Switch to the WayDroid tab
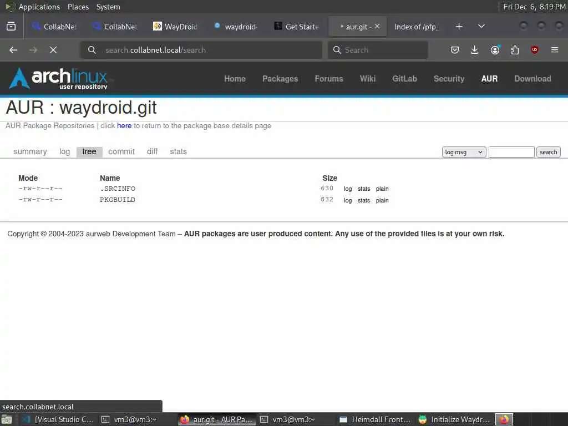The width and height of the screenshot is (568, 426). pos(175,27)
